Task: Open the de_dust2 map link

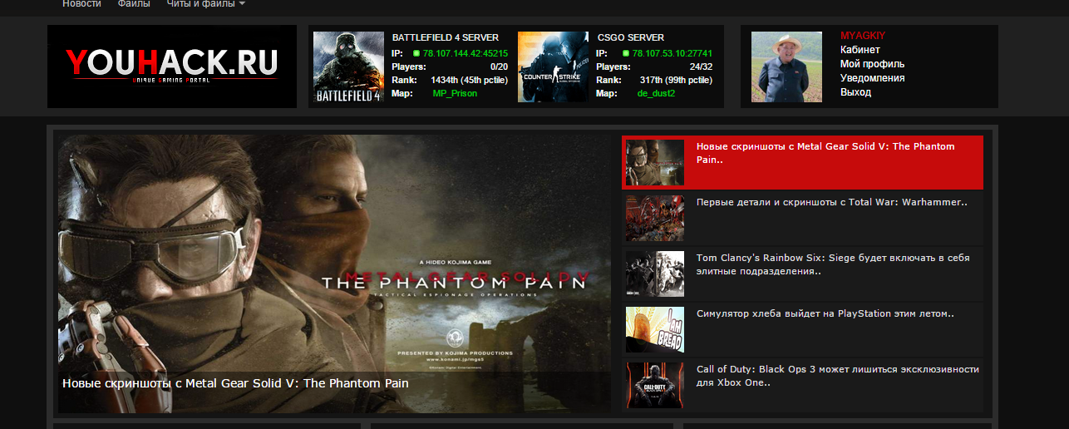Action: pyautogui.click(x=656, y=93)
